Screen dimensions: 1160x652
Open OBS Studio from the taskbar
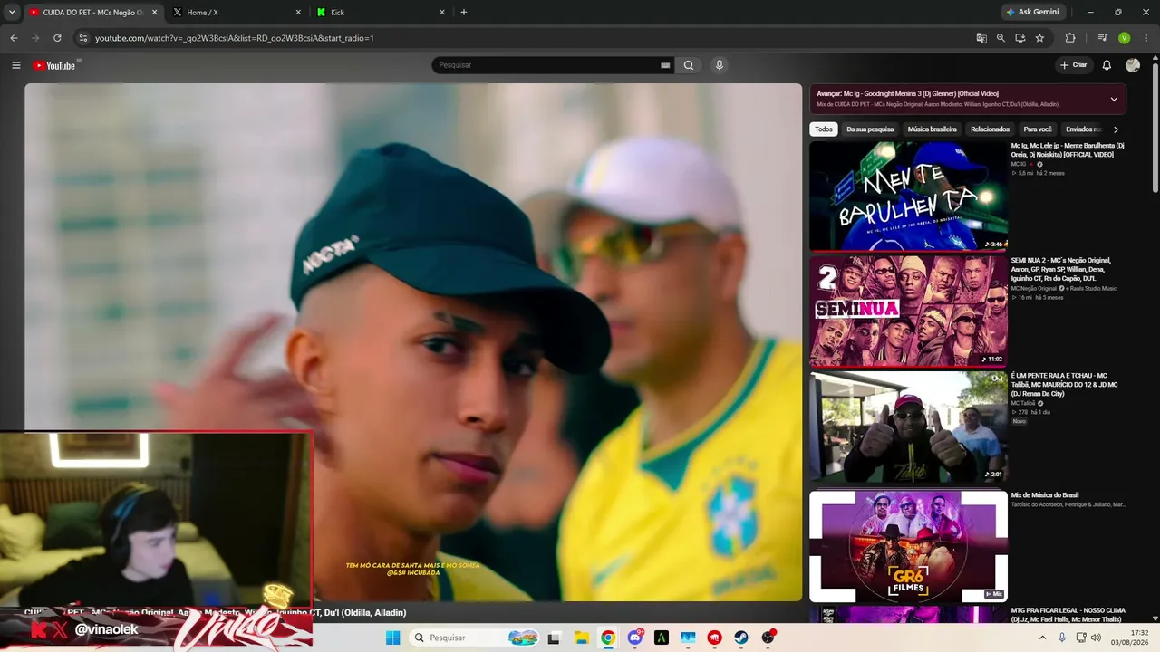coord(768,638)
